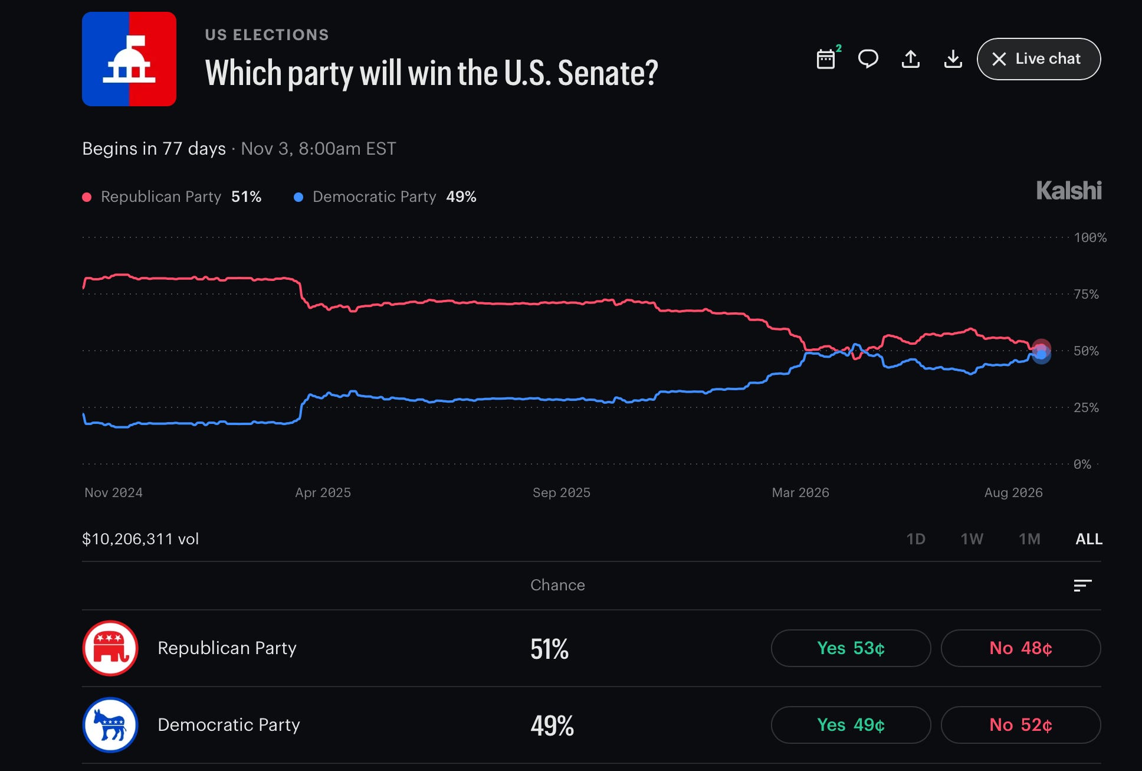Toggle the Republican Party legend red dot
The image size is (1142, 771).
click(87, 197)
